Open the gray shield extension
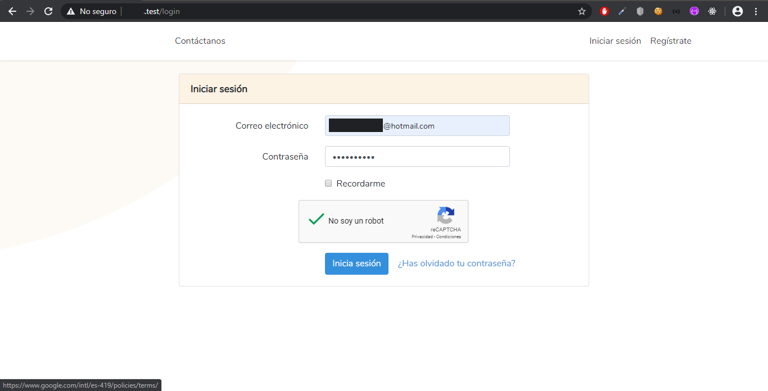Image resolution: width=768 pixels, height=391 pixels. click(x=640, y=11)
